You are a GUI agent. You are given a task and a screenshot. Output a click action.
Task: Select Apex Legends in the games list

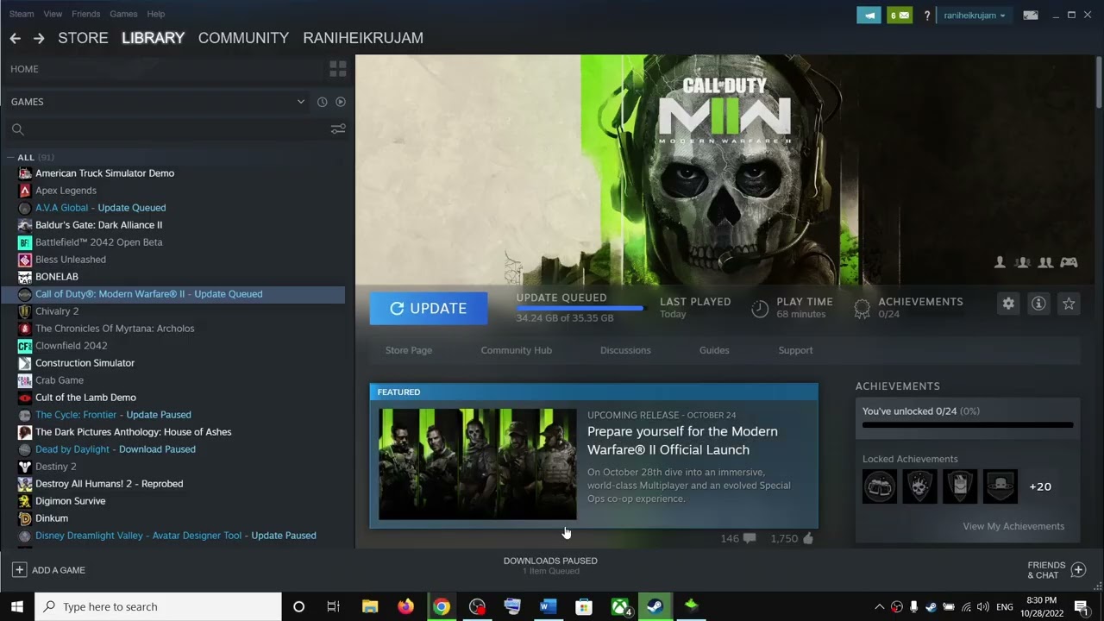pos(66,191)
